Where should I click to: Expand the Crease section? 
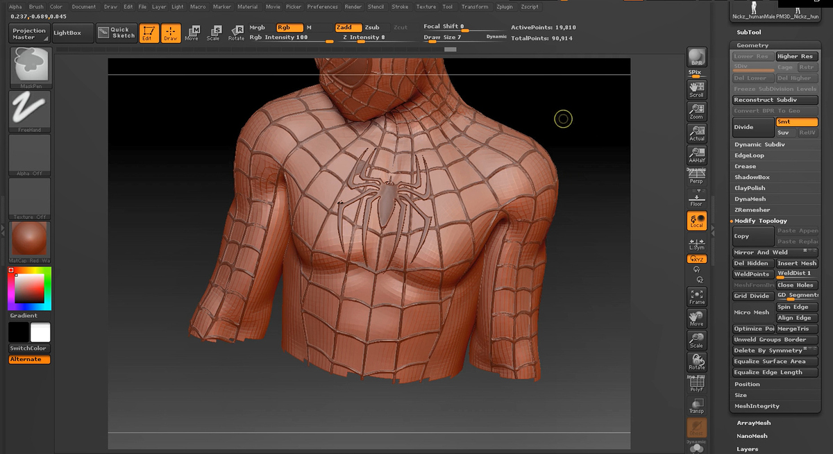click(x=746, y=167)
